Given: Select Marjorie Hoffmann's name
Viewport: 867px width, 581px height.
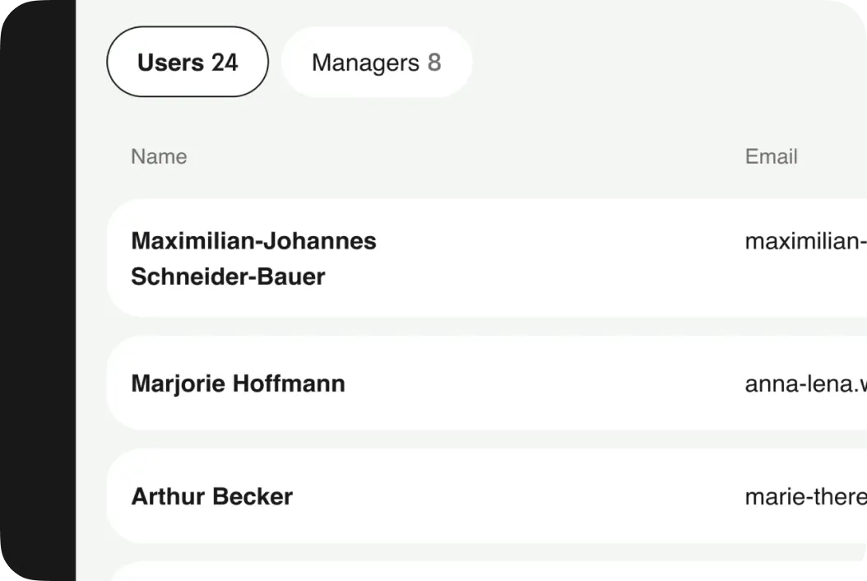Looking at the screenshot, I should [x=238, y=383].
